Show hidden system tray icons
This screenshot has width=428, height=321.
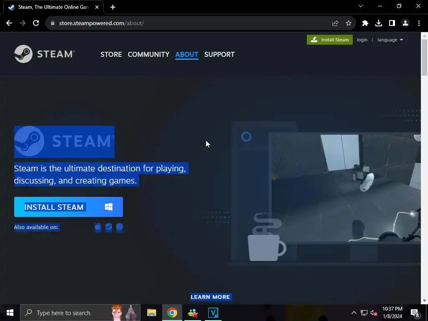354,313
